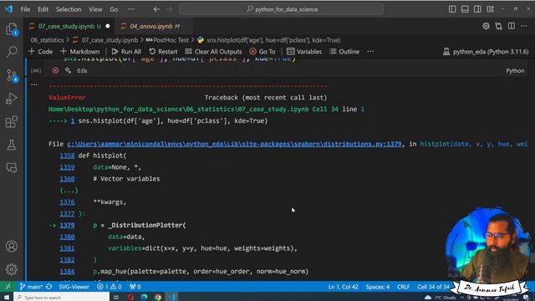Change end of line sequence CRLF

(403, 287)
